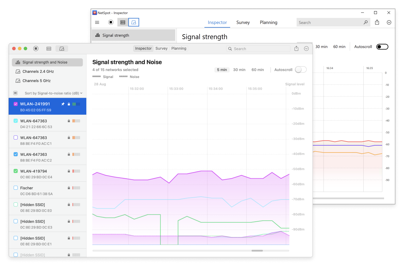Switch to the Survey tab
This screenshot has width=404, height=266.
tap(161, 48)
